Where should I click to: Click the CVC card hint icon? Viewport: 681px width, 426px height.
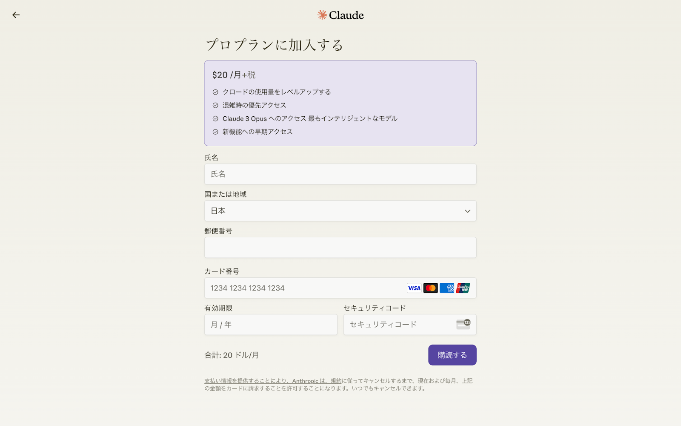pyautogui.click(x=464, y=324)
